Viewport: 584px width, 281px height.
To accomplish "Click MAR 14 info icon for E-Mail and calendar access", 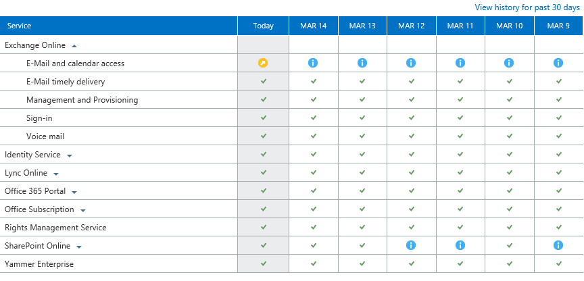I will (x=313, y=63).
